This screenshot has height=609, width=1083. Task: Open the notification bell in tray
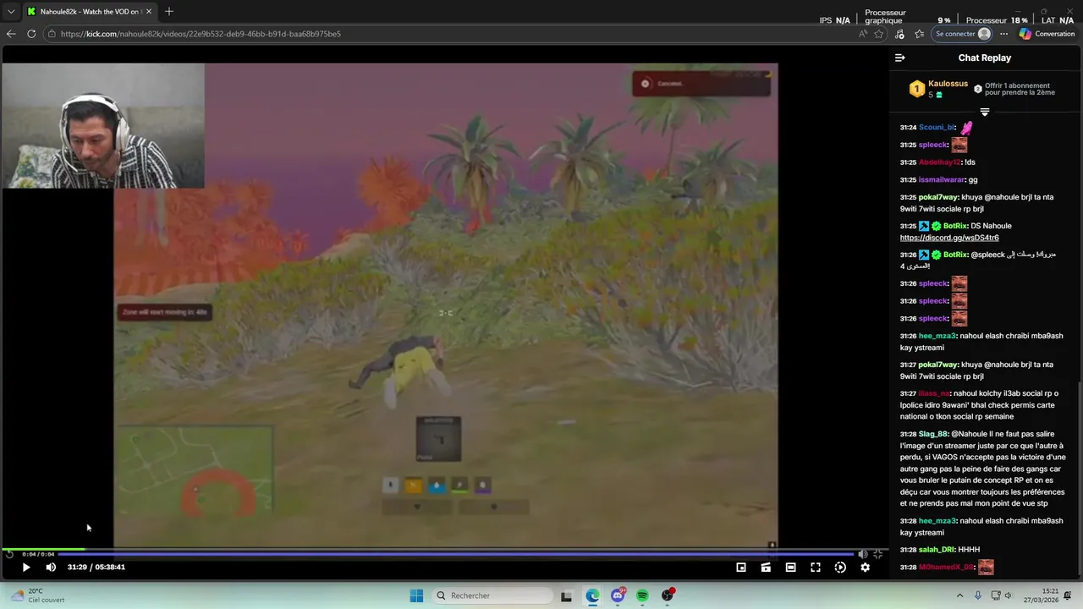click(x=1069, y=595)
